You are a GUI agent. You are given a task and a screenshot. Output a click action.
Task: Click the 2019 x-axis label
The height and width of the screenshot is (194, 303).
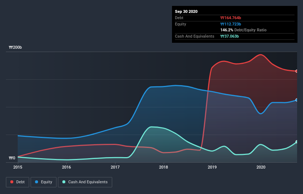212,167
